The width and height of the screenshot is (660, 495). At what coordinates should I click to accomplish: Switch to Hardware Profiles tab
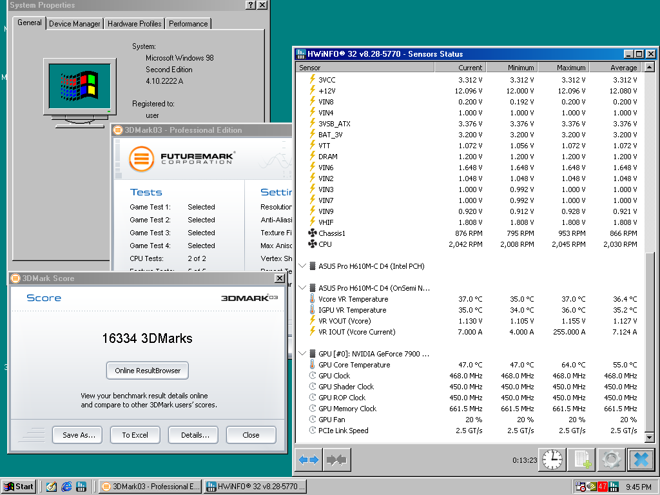(134, 24)
